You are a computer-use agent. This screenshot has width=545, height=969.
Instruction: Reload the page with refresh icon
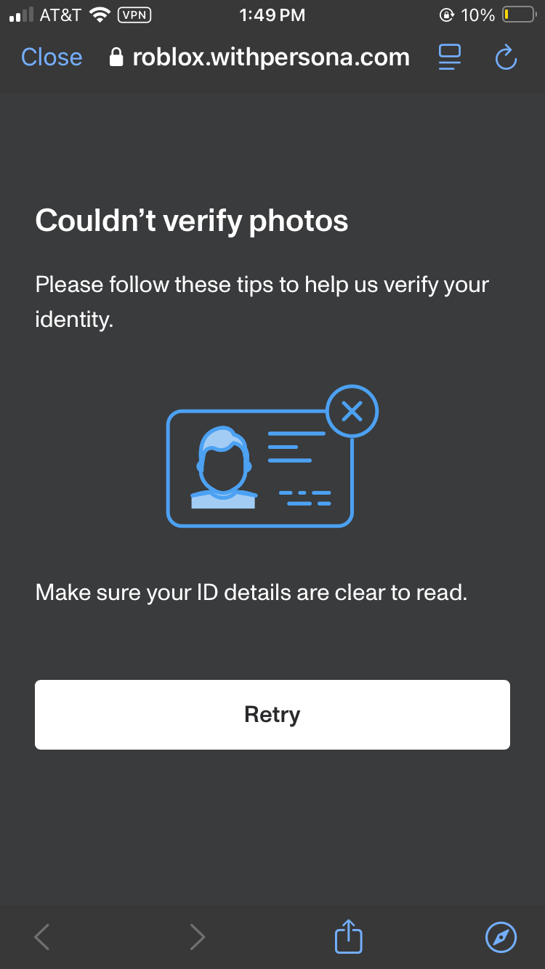[506, 57]
